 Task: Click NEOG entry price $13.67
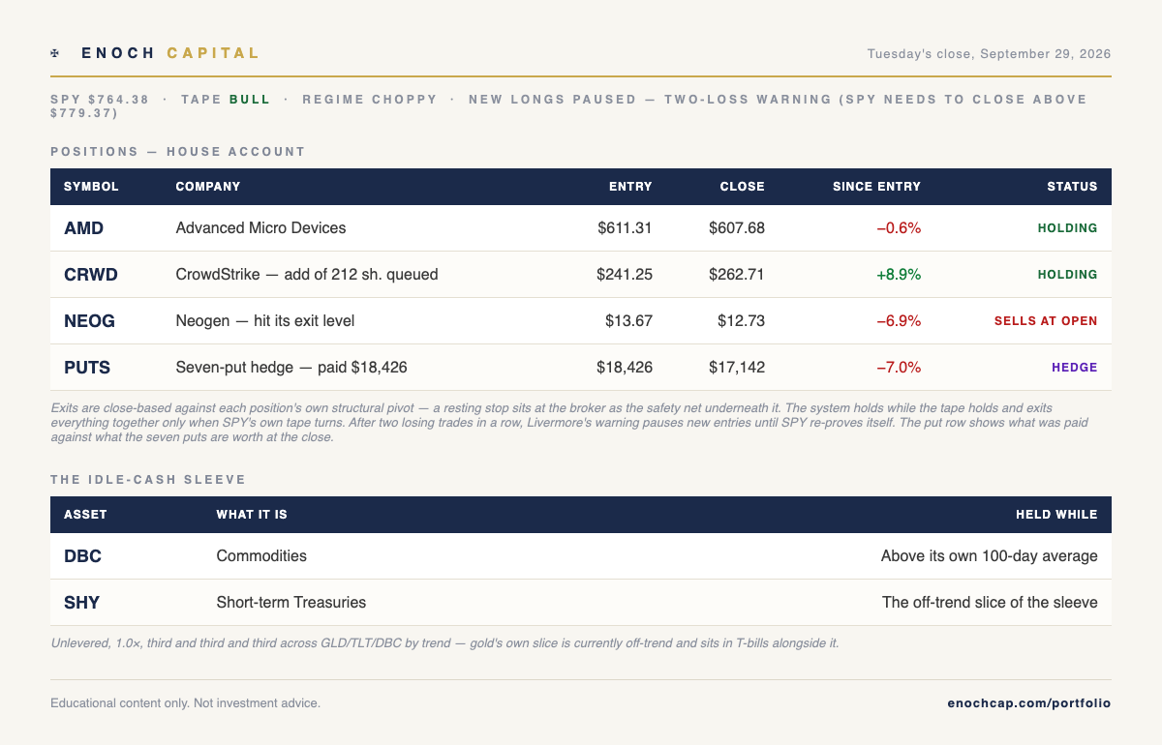click(629, 321)
